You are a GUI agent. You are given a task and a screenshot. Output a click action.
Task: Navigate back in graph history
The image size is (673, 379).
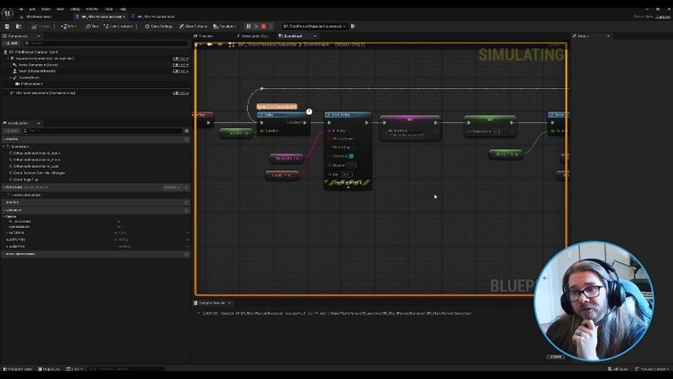point(209,44)
